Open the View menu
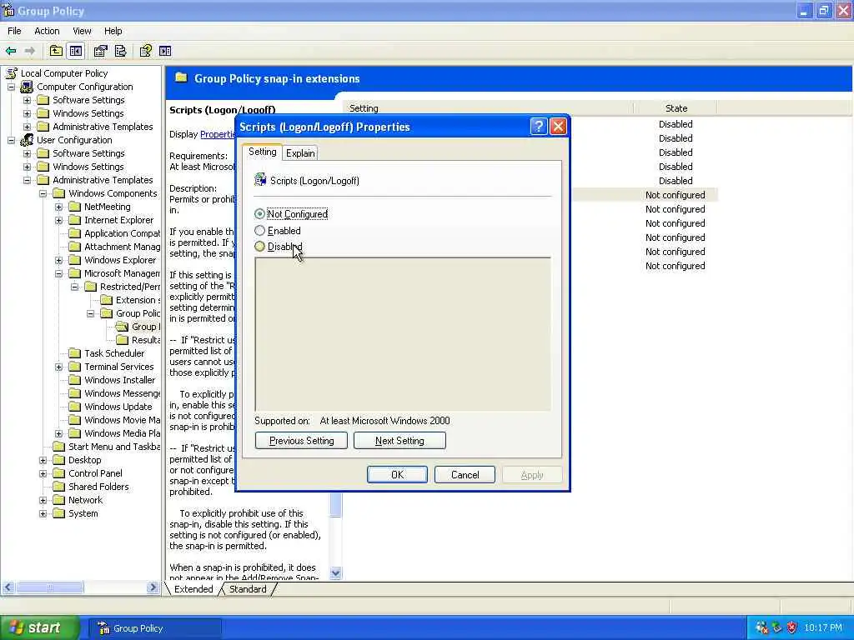Viewport: 854px width, 640px height. click(x=82, y=31)
